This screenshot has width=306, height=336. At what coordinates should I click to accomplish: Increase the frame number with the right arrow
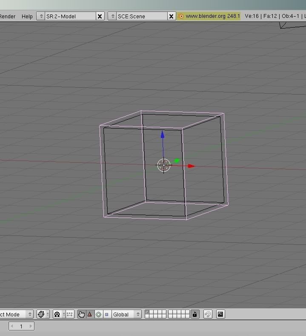click(31, 326)
